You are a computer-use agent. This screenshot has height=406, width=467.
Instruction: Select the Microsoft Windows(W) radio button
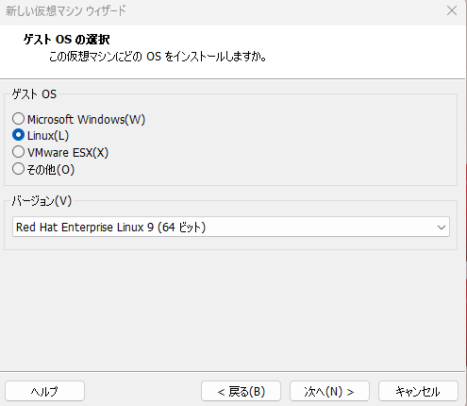[x=18, y=119]
